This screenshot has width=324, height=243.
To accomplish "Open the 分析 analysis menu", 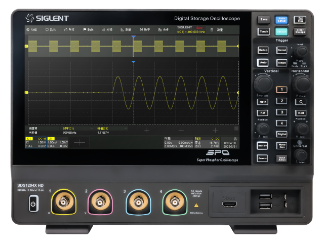I will [164, 30].
